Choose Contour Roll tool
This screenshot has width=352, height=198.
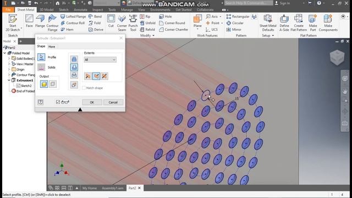point(73,23)
